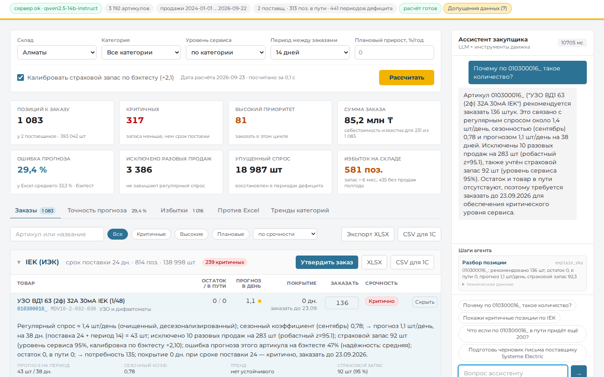Screen dimensions: 604x377
Task: Click the Разбор позиции agent step card
Action: coord(523,274)
